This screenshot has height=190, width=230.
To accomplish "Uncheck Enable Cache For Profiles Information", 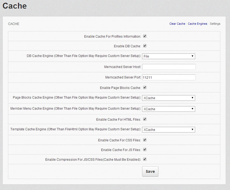I will (145, 36).
